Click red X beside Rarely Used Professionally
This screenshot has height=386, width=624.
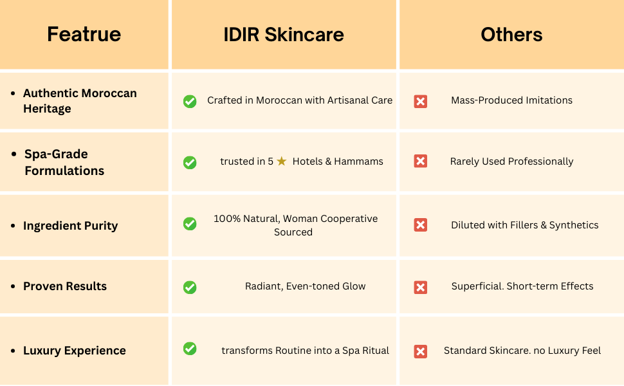[x=421, y=161]
